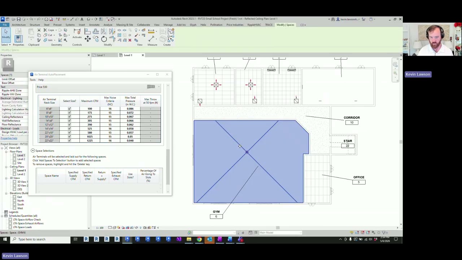Screen dimensions: 462x260
Task: Open the Systems ribbon tab
Action: coord(70,25)
